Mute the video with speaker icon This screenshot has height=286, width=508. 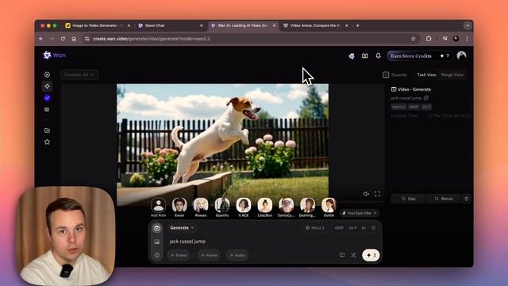pyautogui.click(x=366, y=194)
